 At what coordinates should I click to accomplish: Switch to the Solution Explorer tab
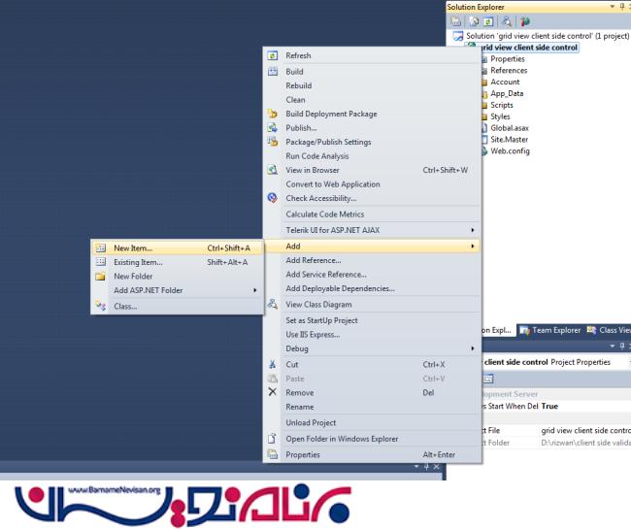pyautogui.click(x=497, y=330)
